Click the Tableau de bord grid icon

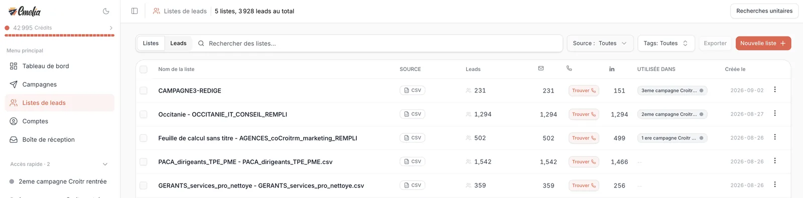(x=14, y=66)
